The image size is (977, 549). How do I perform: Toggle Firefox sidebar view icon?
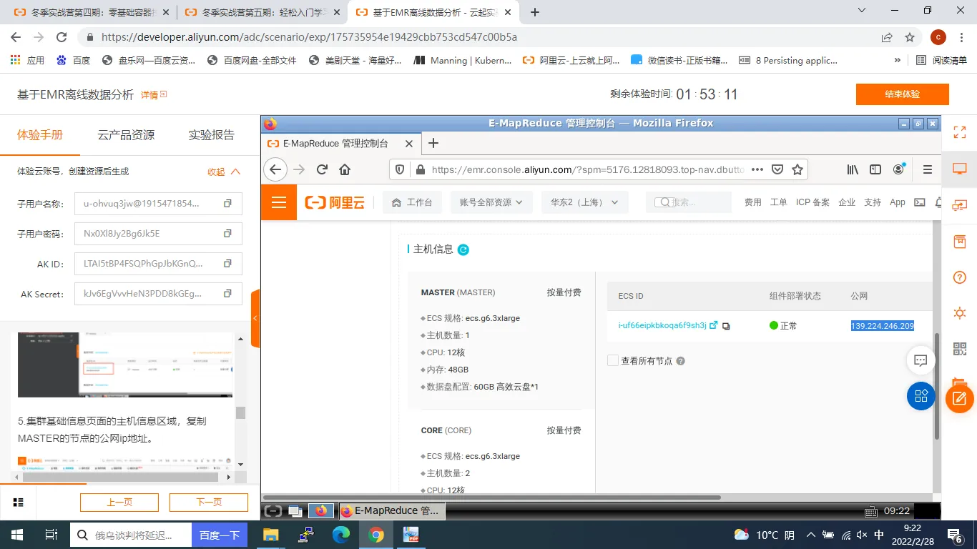pos(875,169)
